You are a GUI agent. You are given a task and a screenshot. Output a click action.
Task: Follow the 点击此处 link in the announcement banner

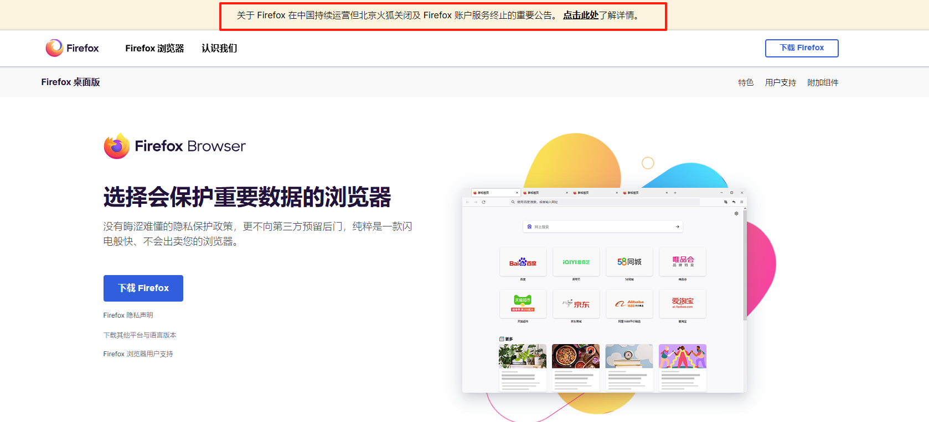click(581, 15)
